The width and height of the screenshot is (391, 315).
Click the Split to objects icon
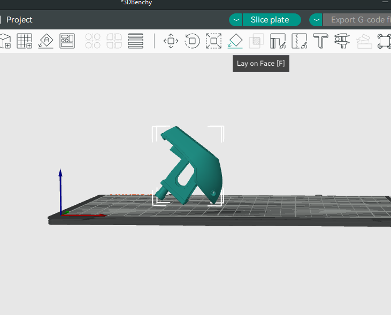click(x=93, y=41)
